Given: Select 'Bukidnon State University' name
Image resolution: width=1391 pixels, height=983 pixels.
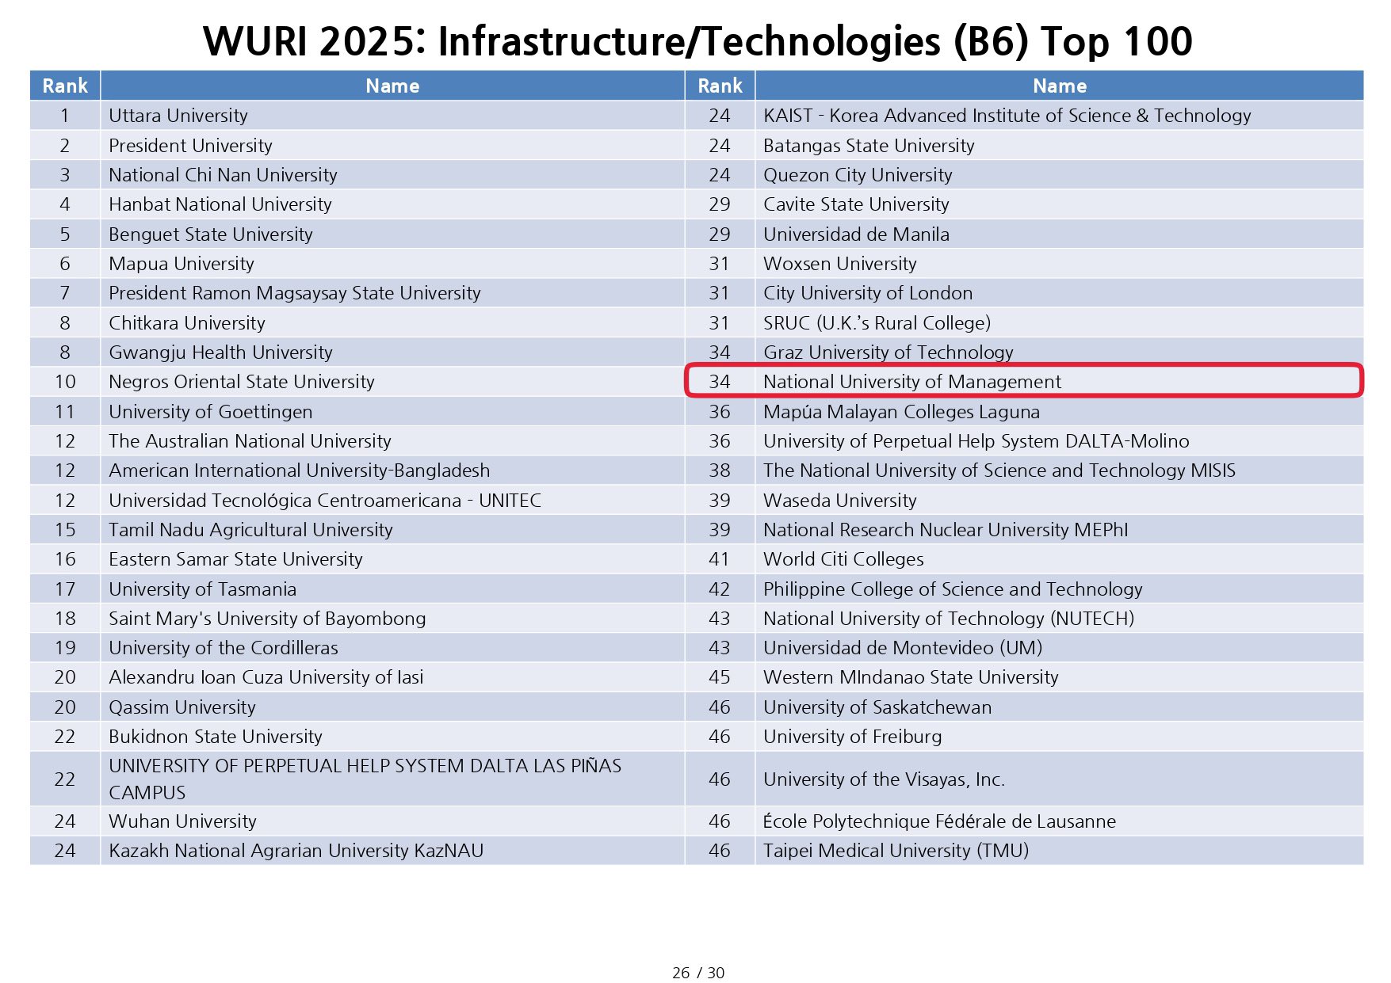Looking at the screenshot, I should 216,737.
